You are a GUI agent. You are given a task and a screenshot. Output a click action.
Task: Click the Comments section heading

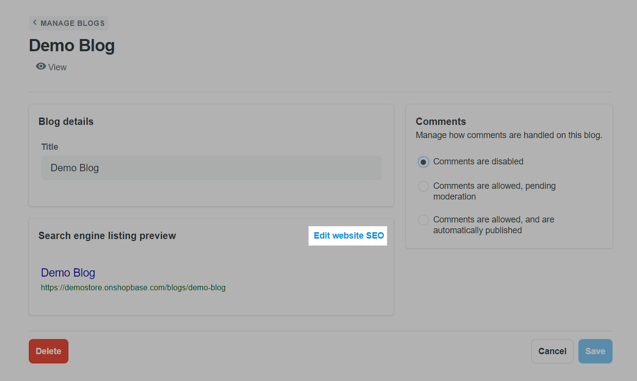click(x=441, y=121)
